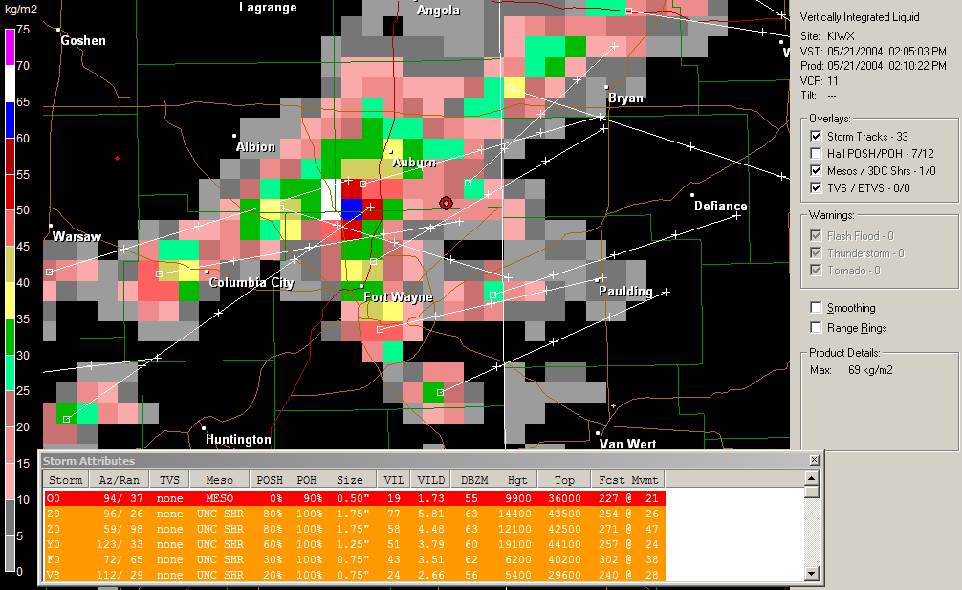Click the Bryan city label on map
962x590 pixels.
(x=625, y=98)
